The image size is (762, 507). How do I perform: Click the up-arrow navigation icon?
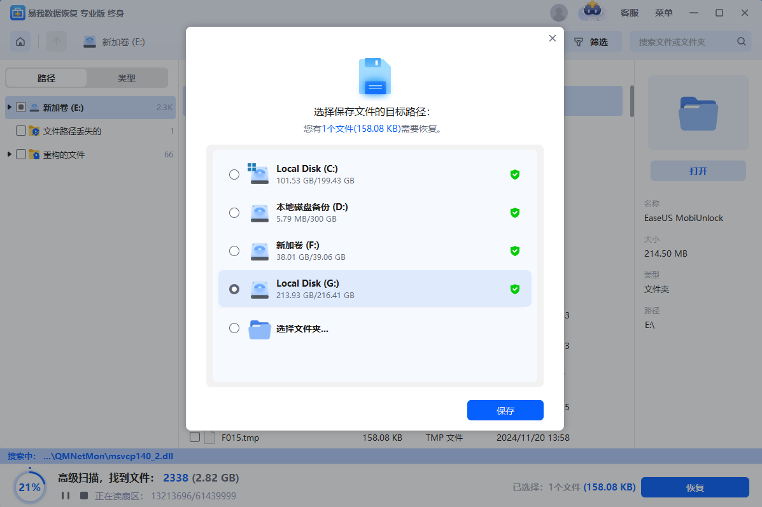[x=57, y=42]
